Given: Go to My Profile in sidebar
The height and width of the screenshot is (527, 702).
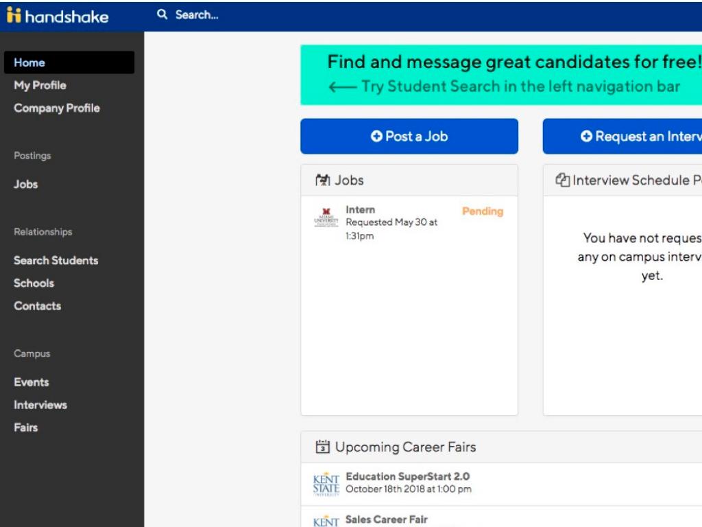Looking at the screenshot, I should (x=40, y=85).
